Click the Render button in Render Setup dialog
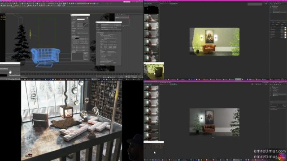This screenshot has height=161, width=287. 117,25
